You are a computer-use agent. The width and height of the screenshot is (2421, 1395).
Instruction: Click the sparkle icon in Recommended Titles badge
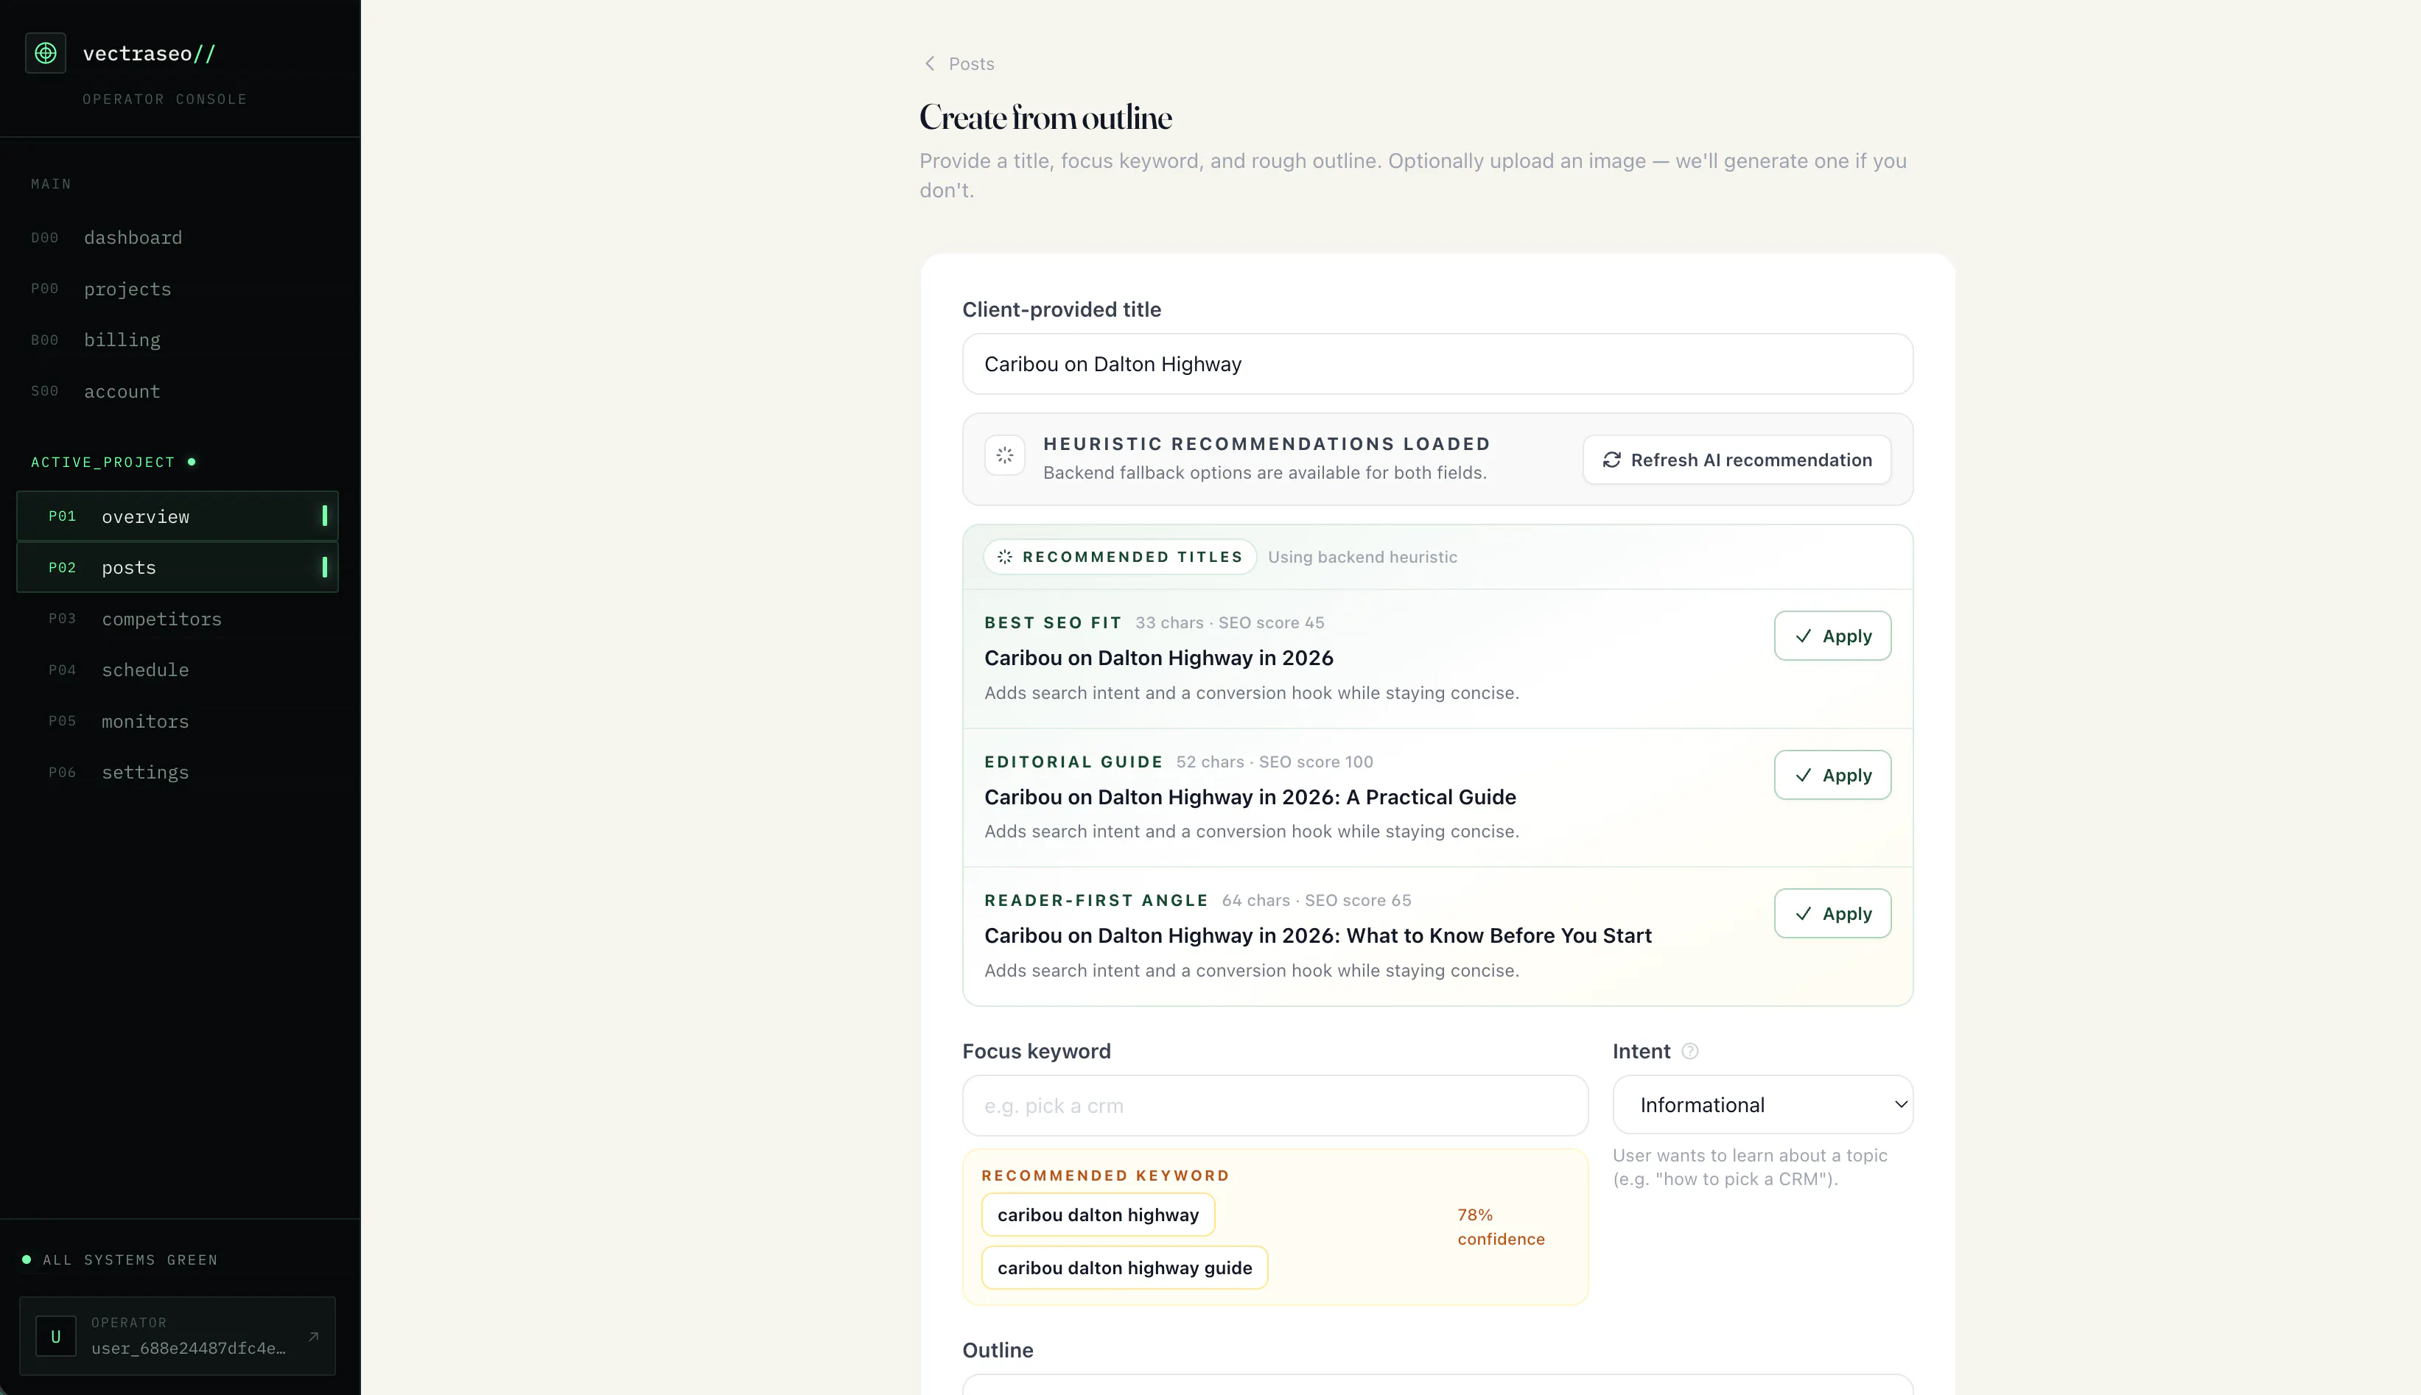point(1004,557)
